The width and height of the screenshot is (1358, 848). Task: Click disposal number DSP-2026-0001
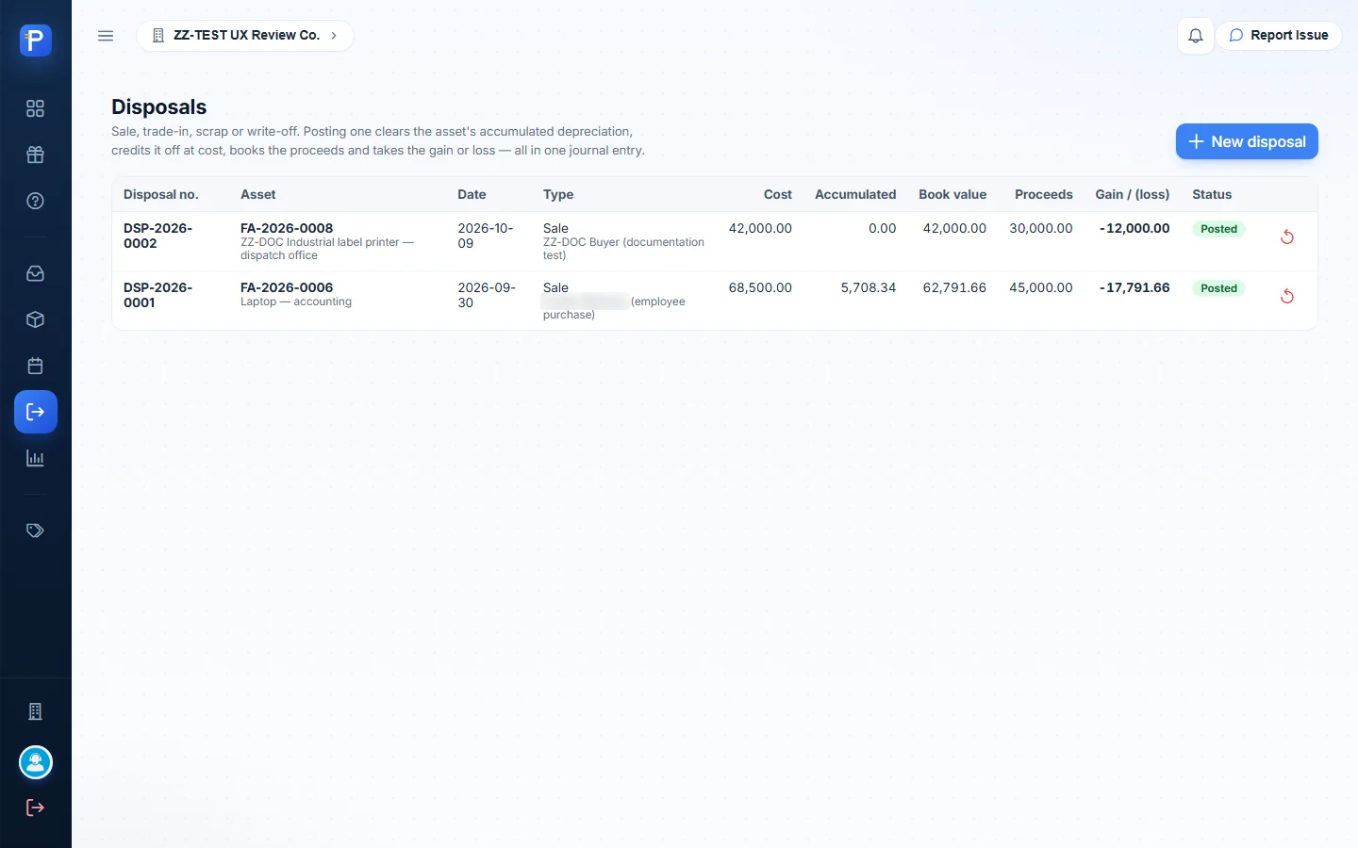(x=157, y=295)
